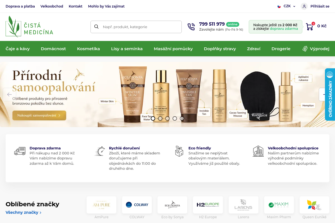Open the Lisy a semínka category
335x223 pixels.
tap(127, 49)
